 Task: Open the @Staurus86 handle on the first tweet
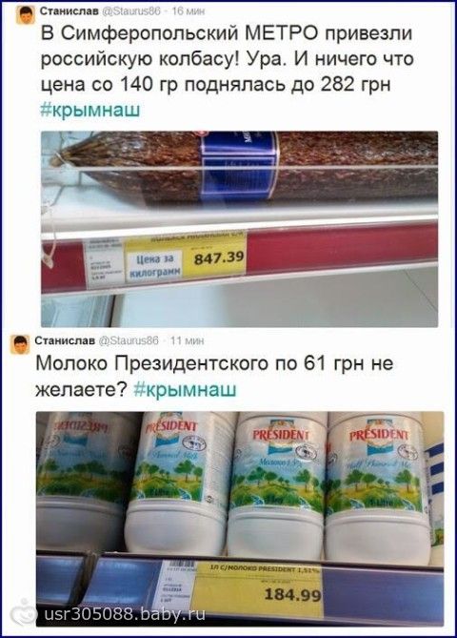coord(131,11)
